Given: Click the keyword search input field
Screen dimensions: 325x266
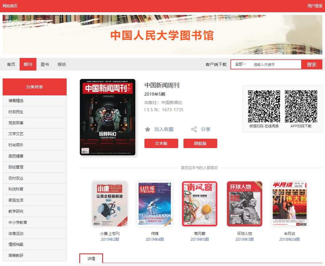Looking at the screenshot, I should pos(275,64).
